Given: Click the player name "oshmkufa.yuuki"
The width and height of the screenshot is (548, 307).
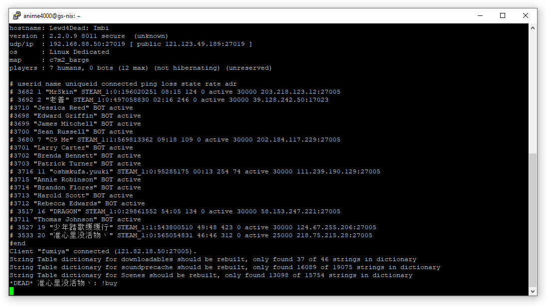Looking at the screenshot, I should 81,172.
